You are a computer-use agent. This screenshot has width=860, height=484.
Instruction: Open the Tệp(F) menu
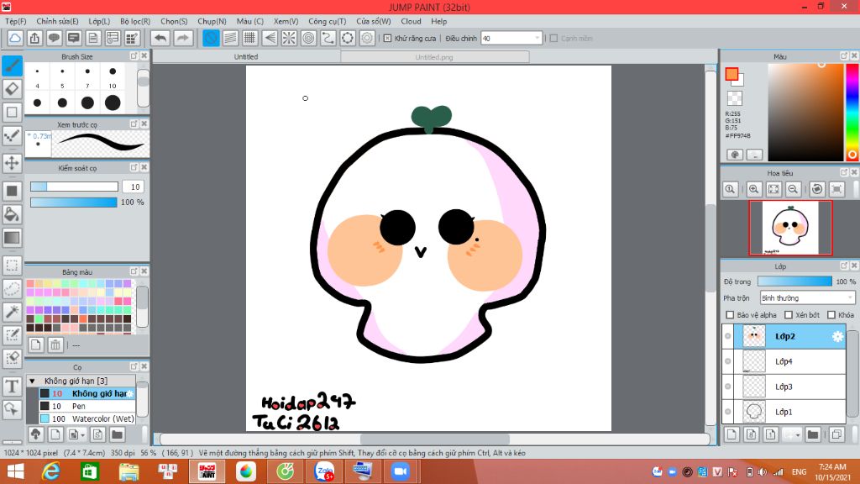15,21
